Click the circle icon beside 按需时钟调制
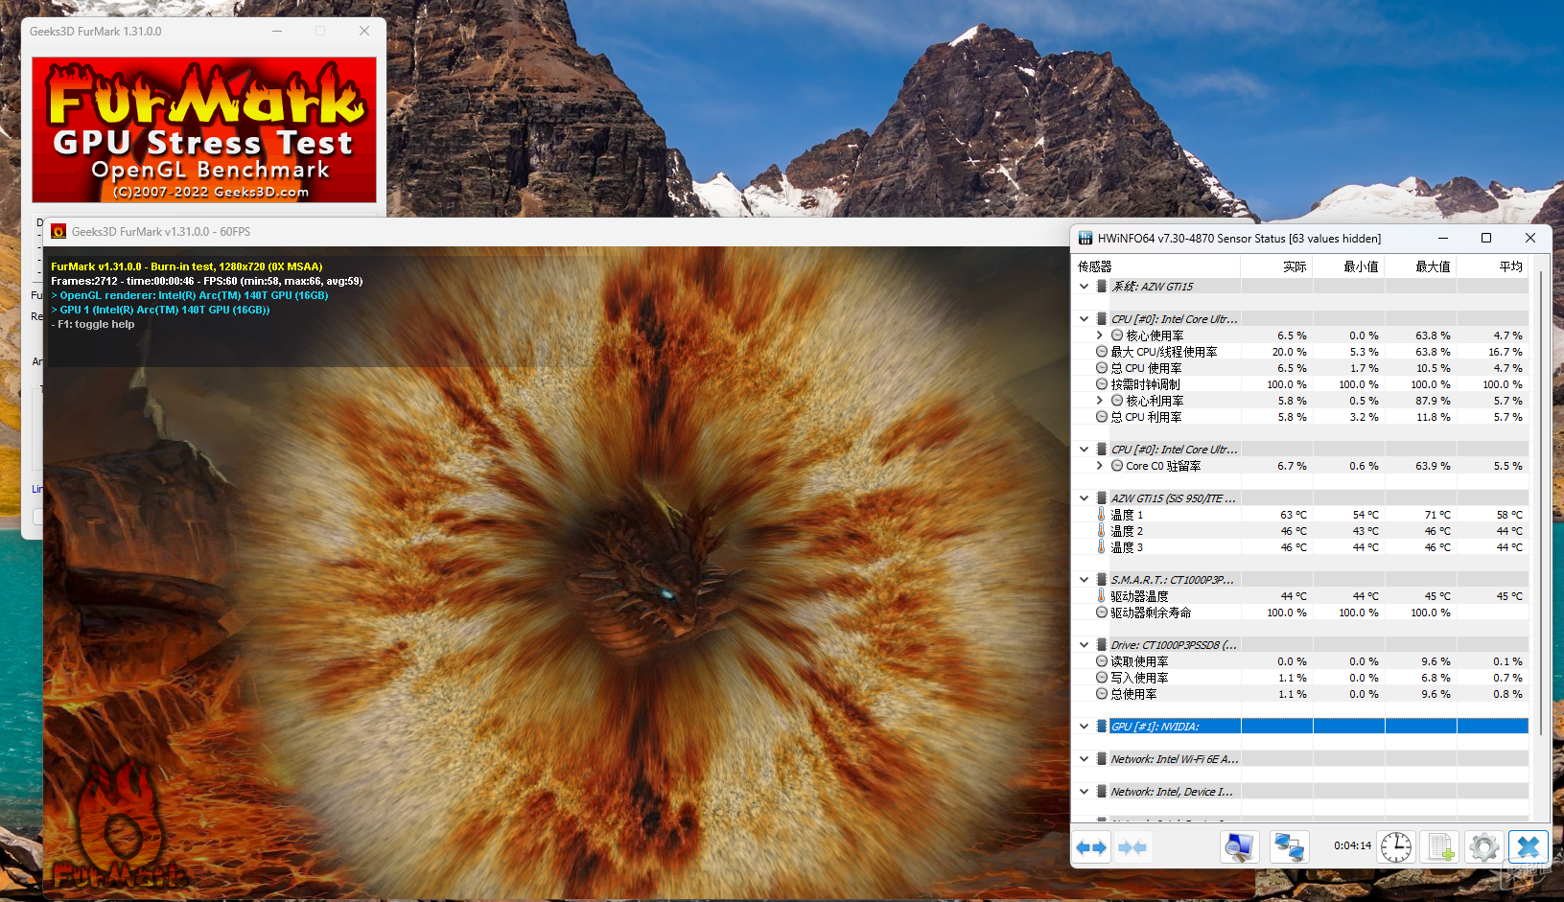1564x902 pixels. coord(1102,384)
